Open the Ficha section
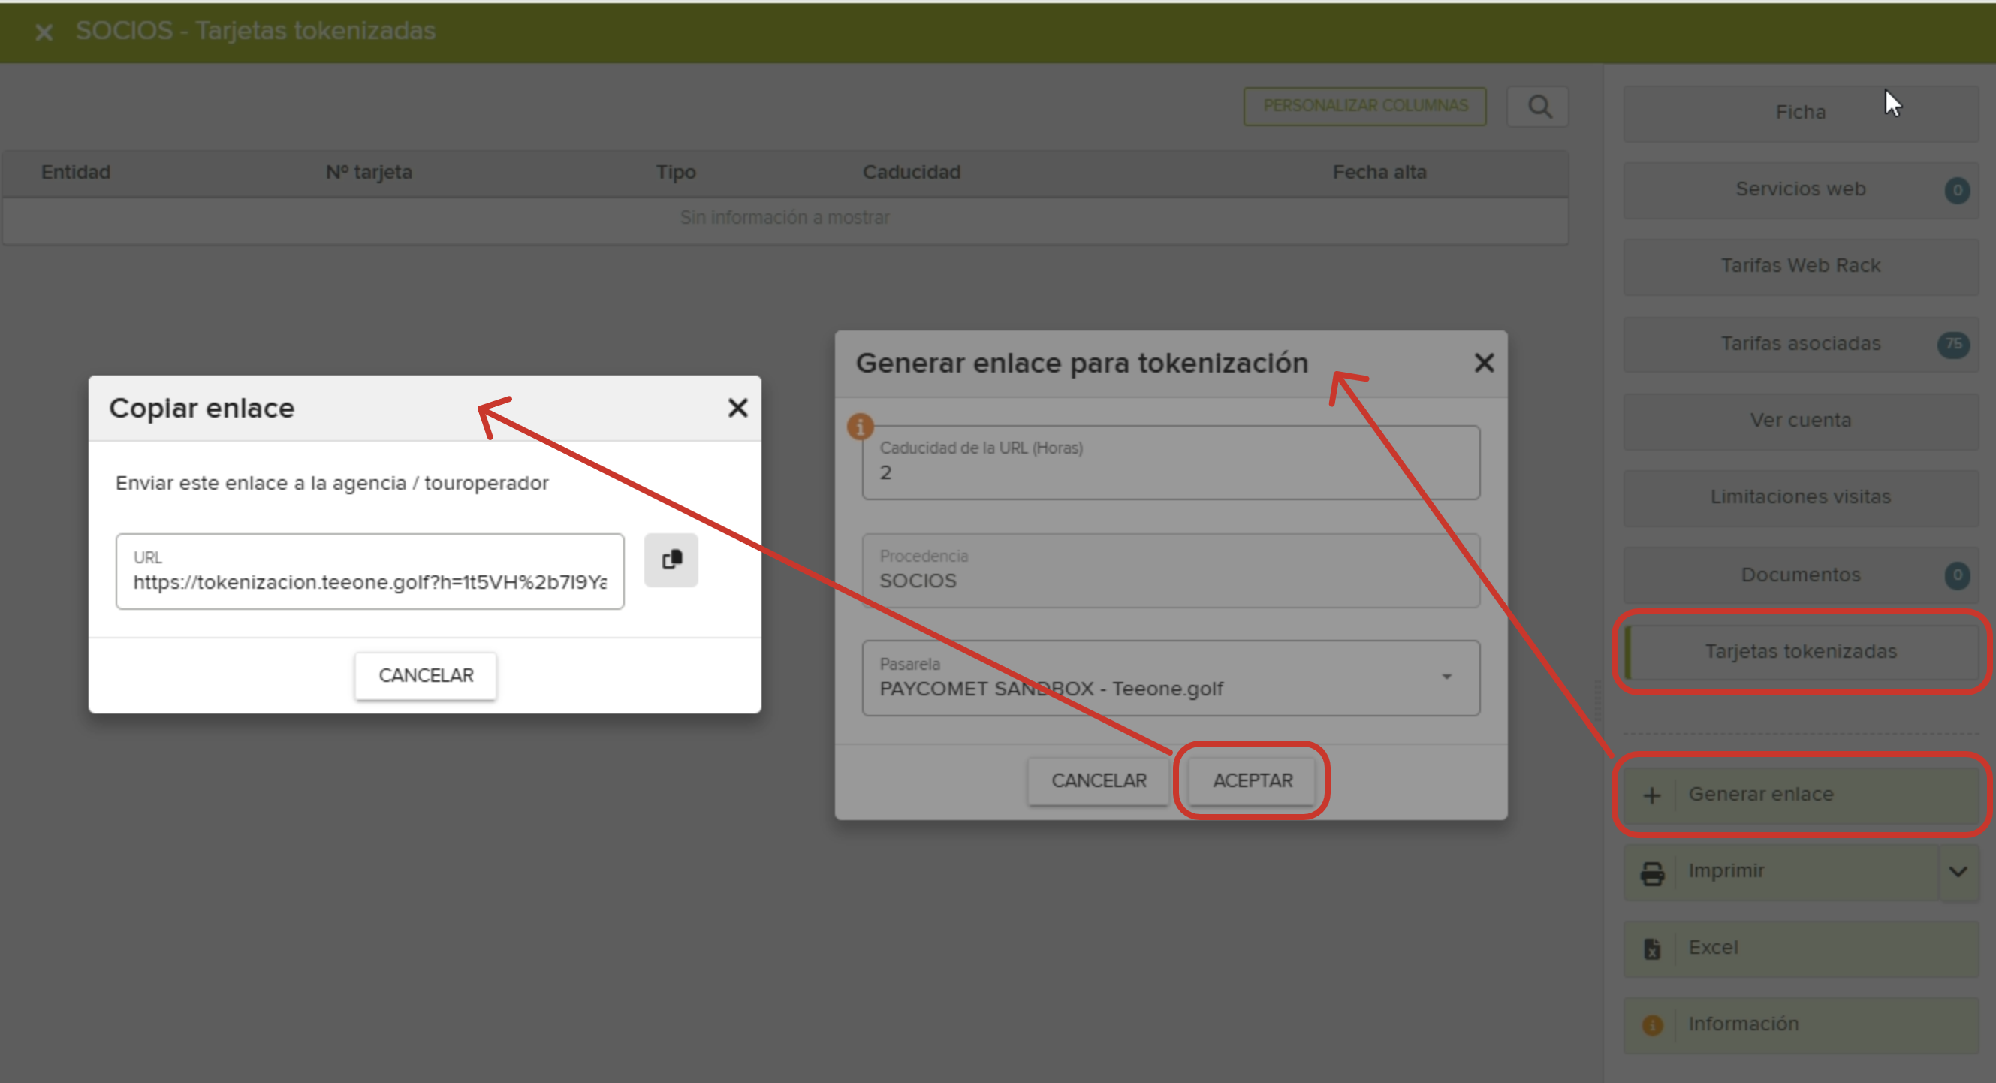Viewport: 1996px width, 1083px height. 1800,113
